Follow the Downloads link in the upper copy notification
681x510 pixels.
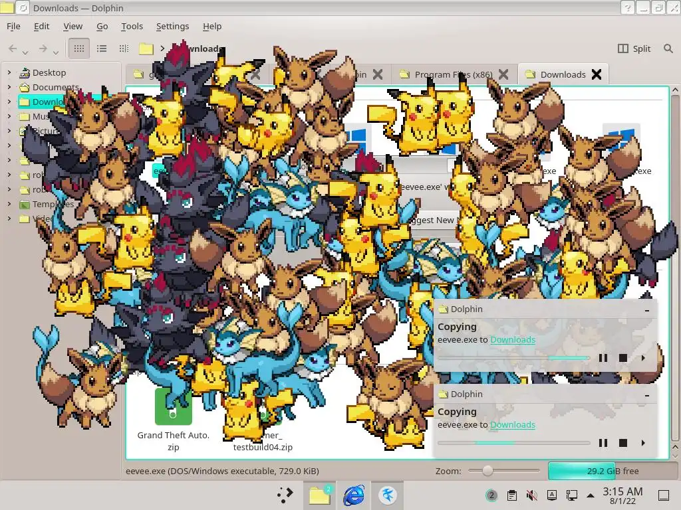[x=513, y=339]
